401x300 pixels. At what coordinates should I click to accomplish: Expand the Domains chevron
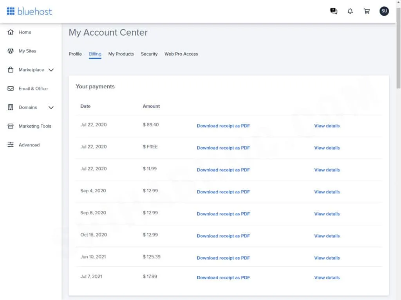click(51, 107)
